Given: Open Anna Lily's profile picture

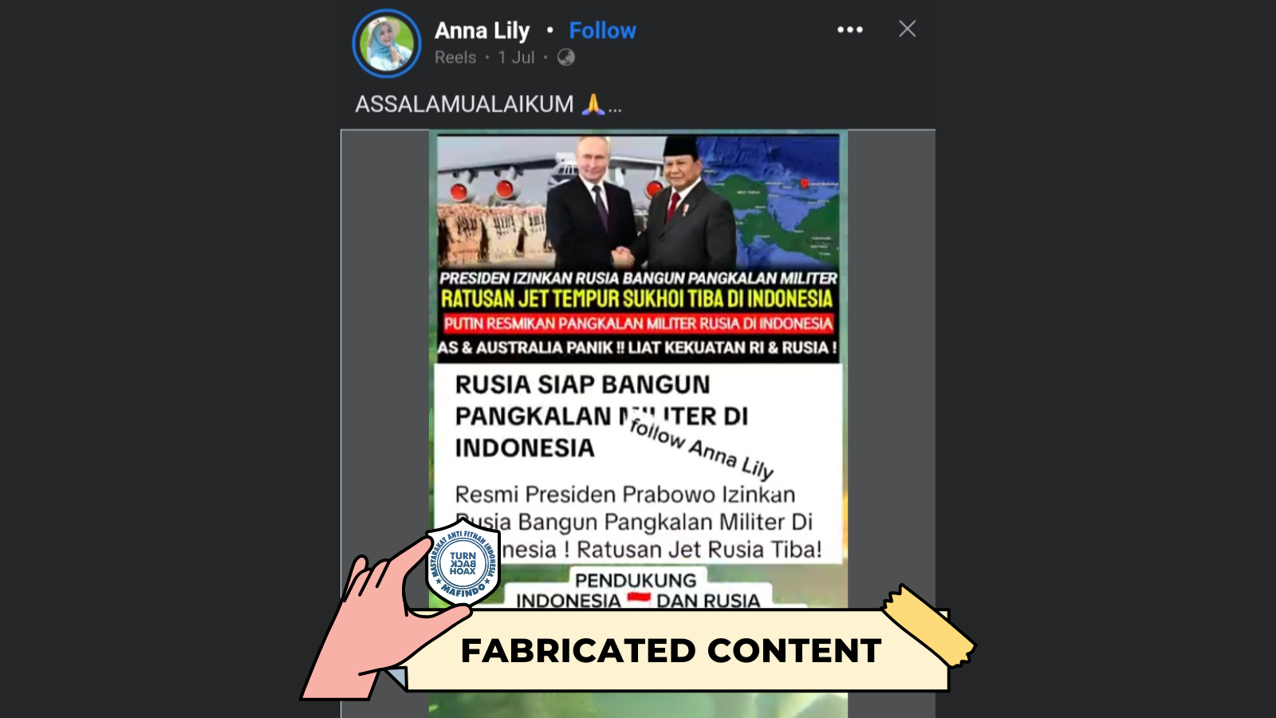Looking at the screenshot, I should tap(387, 43).
